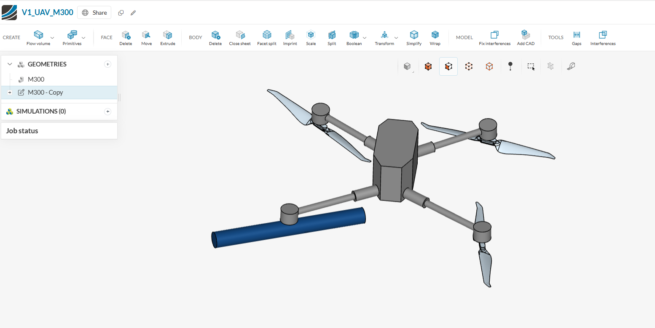Enable volume selection mode (solid orange cube)
The width and height of the screenshot is (655, 328).
click(428, 66)
